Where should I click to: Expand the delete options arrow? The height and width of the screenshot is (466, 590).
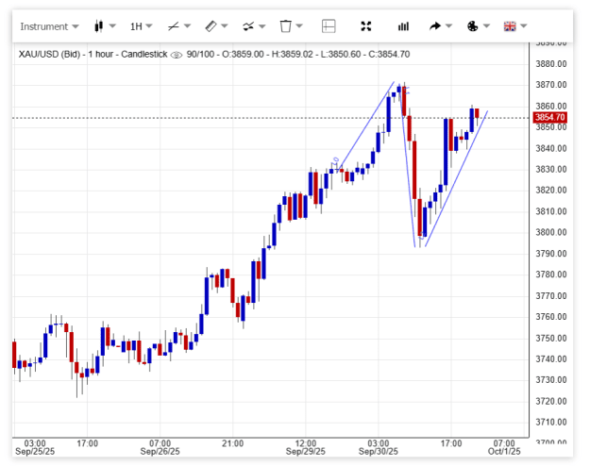tap(299, 26)
